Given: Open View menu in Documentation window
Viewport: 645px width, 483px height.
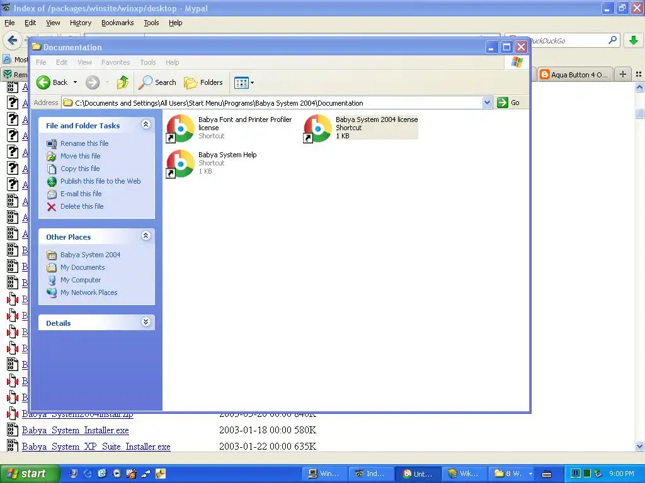Looking at the screenshot, I should click(x=84, y=62).
